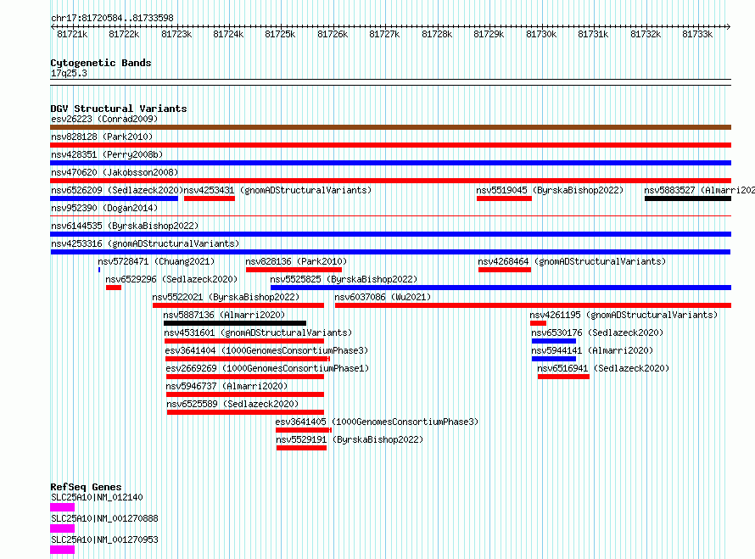Click the 81728k ruler label

(x=437, y=34)
